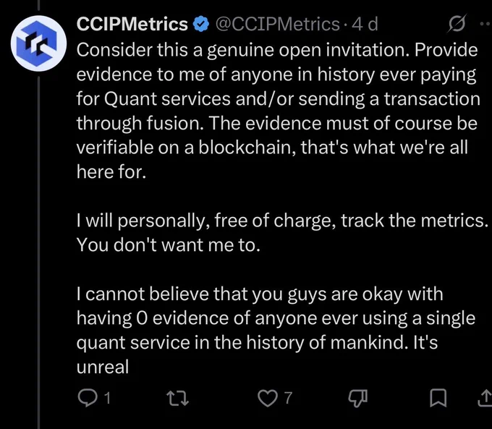
Task: Click the 'I will personally, free of charge' paragraph
Action: [x=282, y=232]
